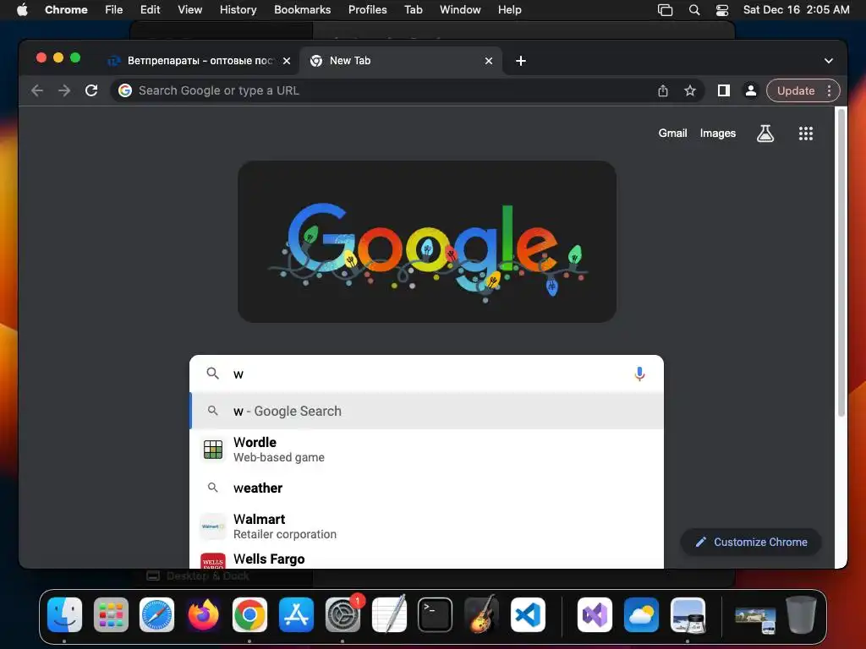Click the Stage Manager menu bar icon
This screenshot has width=866, height=649.
coord(665,10)
